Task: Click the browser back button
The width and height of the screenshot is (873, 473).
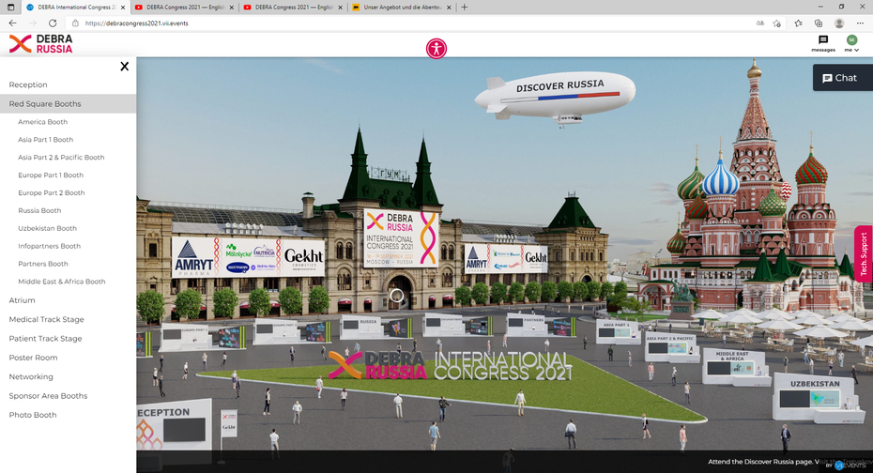Action: tap(12, 23)
